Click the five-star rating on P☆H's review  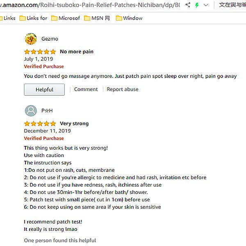[x=40, y=123]
